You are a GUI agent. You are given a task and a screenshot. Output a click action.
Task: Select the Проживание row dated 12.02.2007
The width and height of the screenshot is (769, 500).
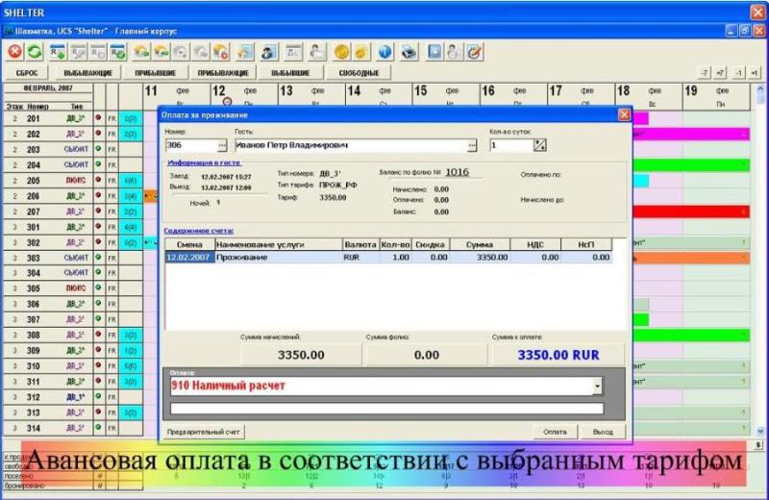[388, 257]
